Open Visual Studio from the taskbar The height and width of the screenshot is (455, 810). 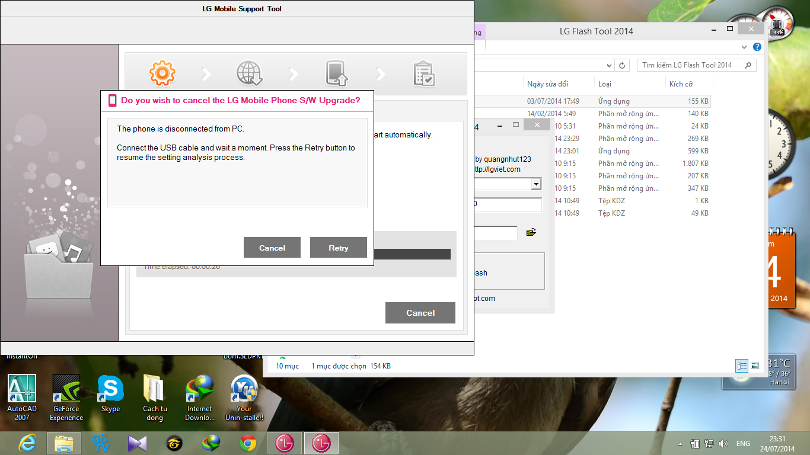point(137,443)
